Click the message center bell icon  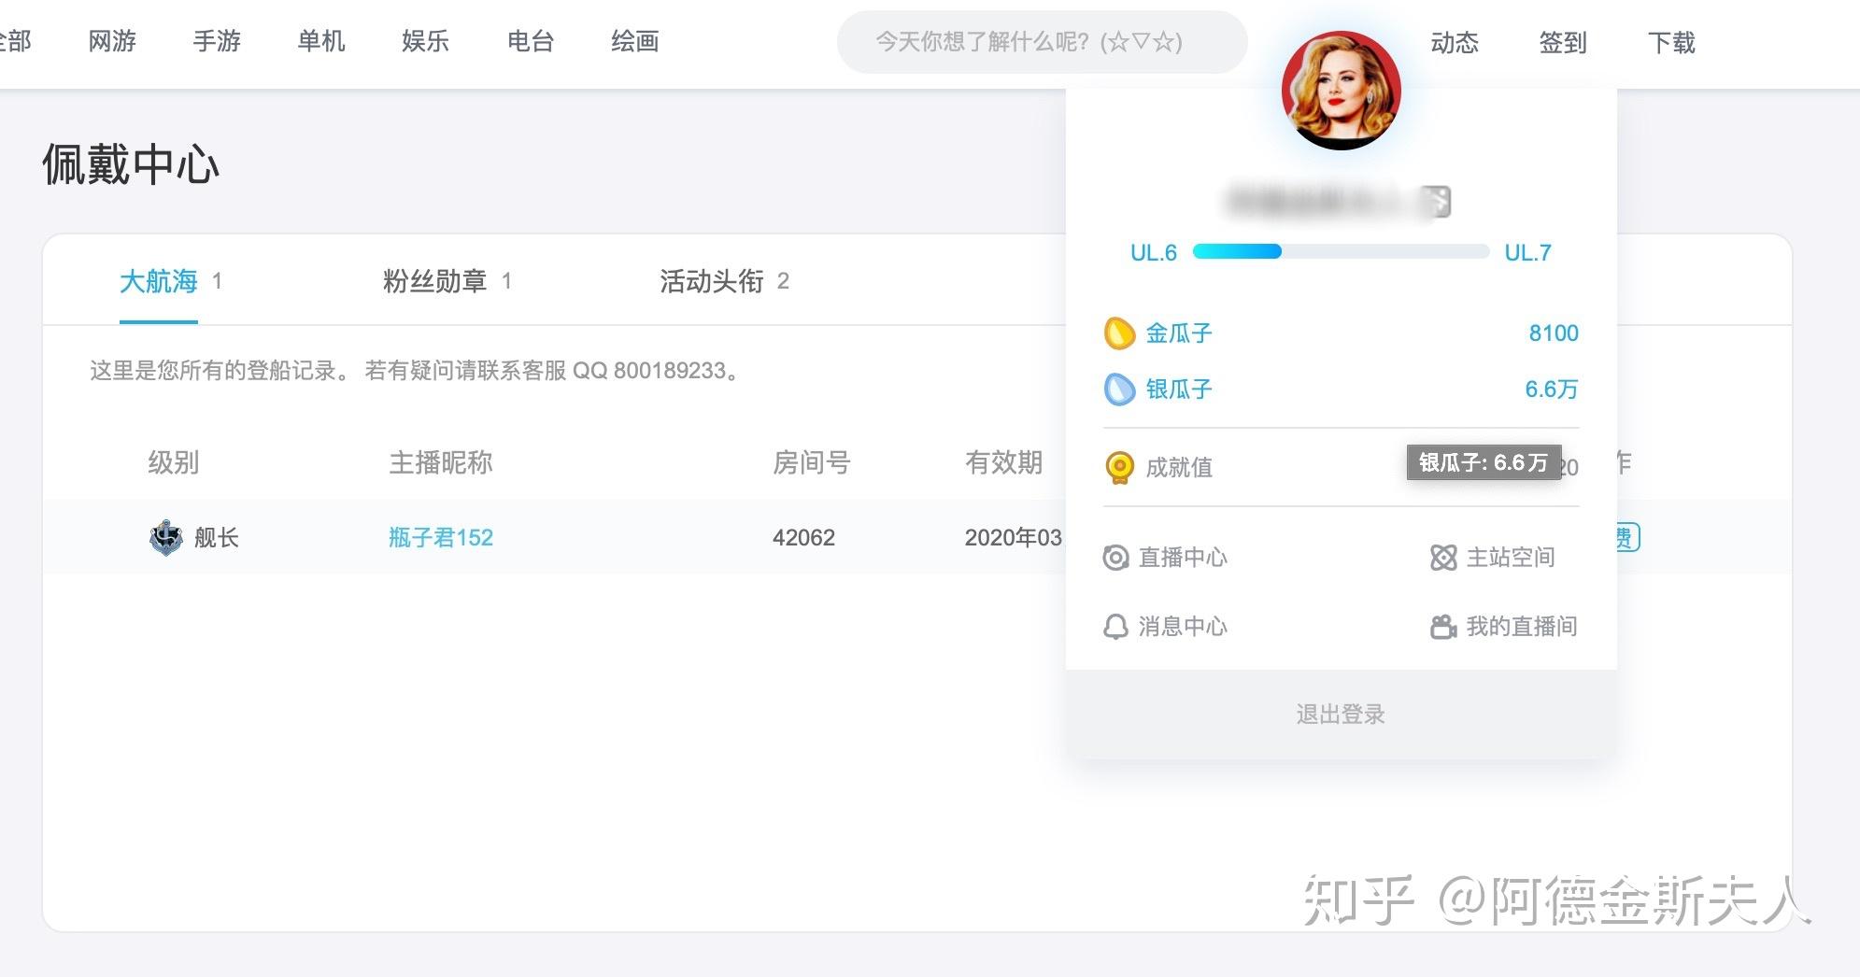click(x=1115, y=627)
